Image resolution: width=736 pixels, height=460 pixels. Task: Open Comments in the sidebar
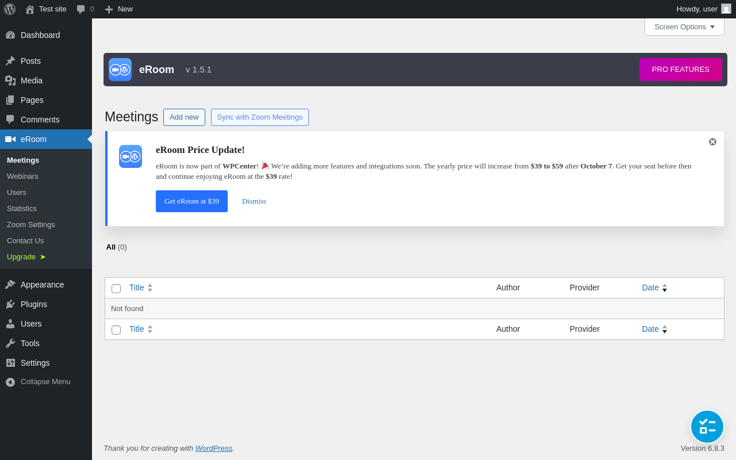[46, 120]
